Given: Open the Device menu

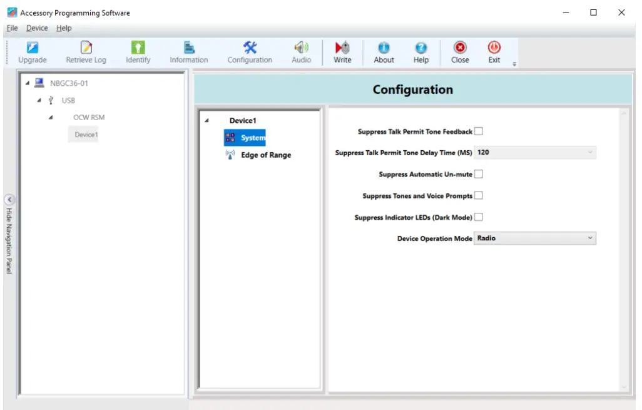Looking at the screenshot, I should (37, 28).
